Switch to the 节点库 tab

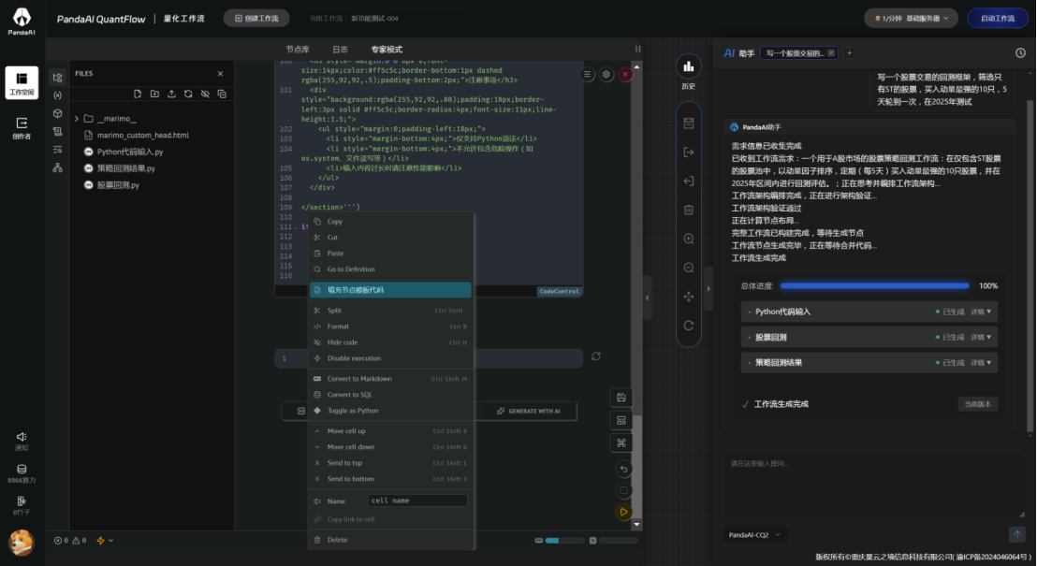click(x=298, y=50)
